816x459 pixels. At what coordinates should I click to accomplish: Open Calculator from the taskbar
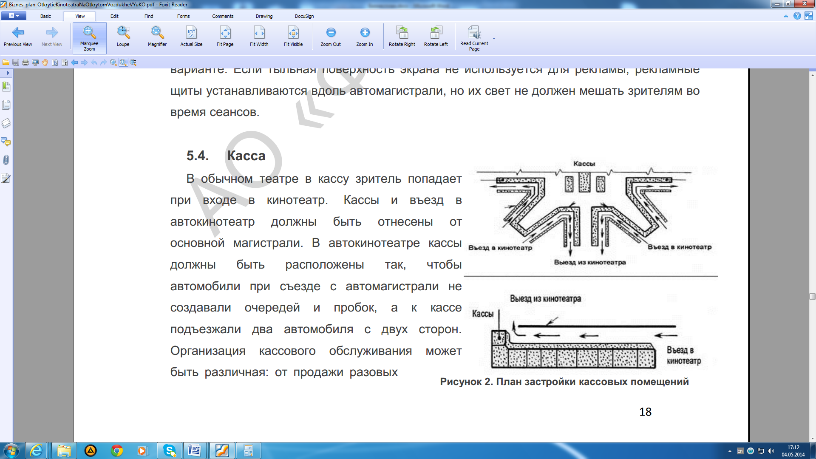(x=249, y=450)
